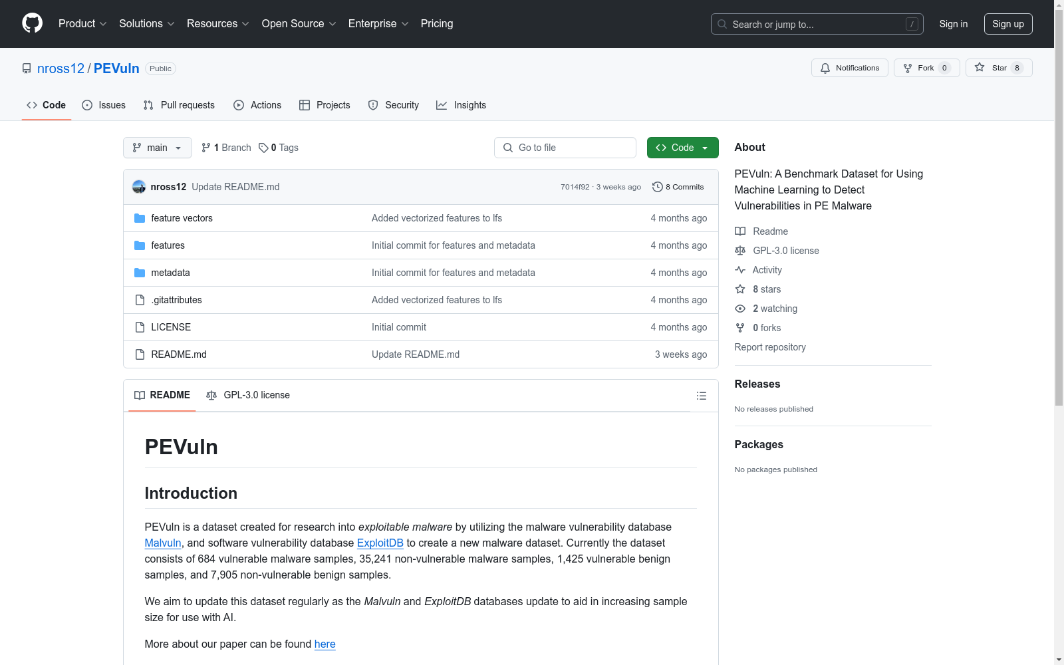Click the GitHub logo icon
Screen dimensions: 1064x665
click(32, 23)
